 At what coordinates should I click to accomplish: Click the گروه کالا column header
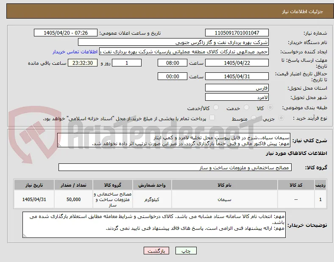click(x=113, y=185)
